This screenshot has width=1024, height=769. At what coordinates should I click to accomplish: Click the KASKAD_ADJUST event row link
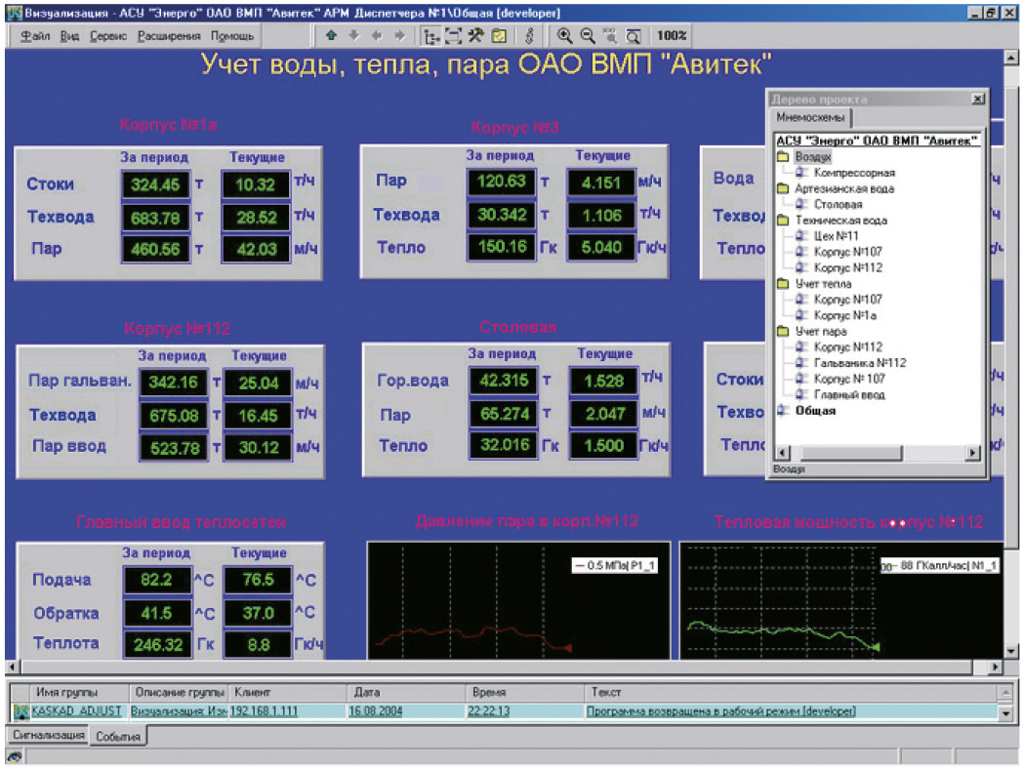click(76, 710)
